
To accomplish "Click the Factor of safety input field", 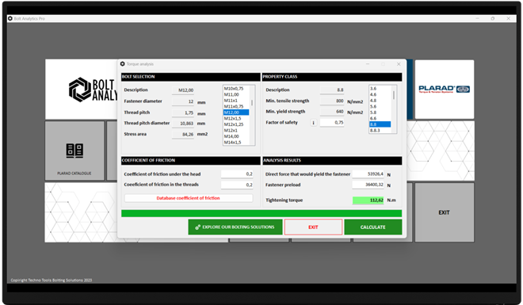I will coord(332,123).
